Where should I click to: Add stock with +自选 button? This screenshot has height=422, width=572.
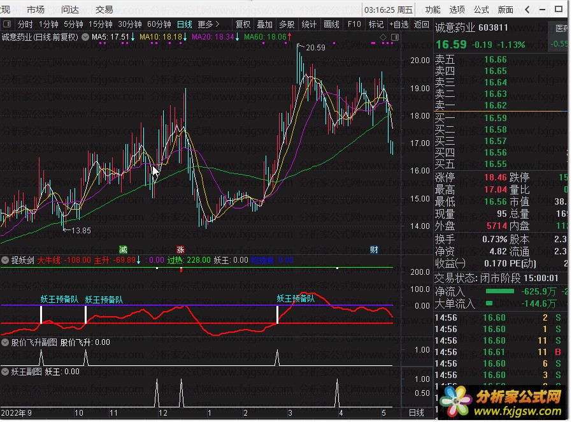(399, 24)
